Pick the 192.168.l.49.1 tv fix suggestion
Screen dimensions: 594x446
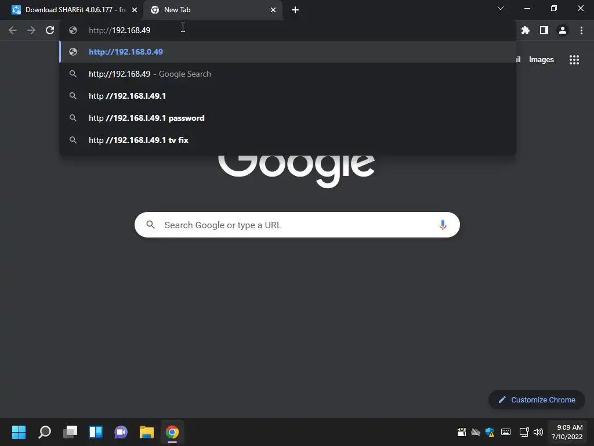pyautogui.click(x=288, y=140)
